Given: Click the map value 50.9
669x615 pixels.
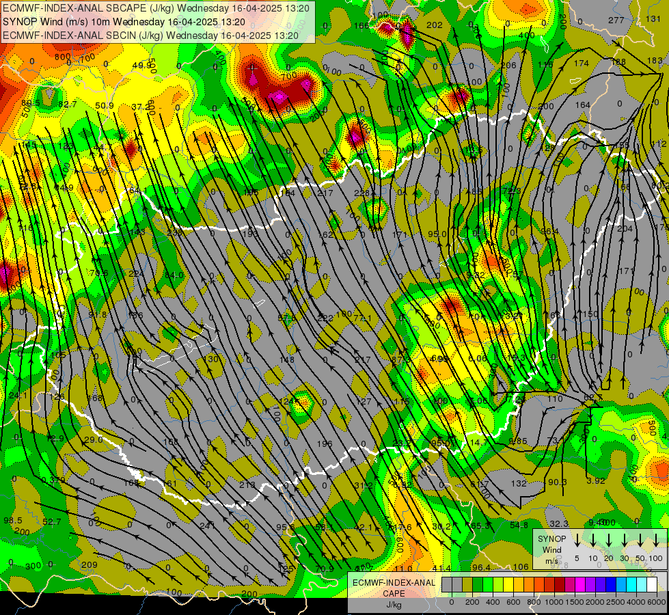Looking at the screenshot, I should coord(105,105).
